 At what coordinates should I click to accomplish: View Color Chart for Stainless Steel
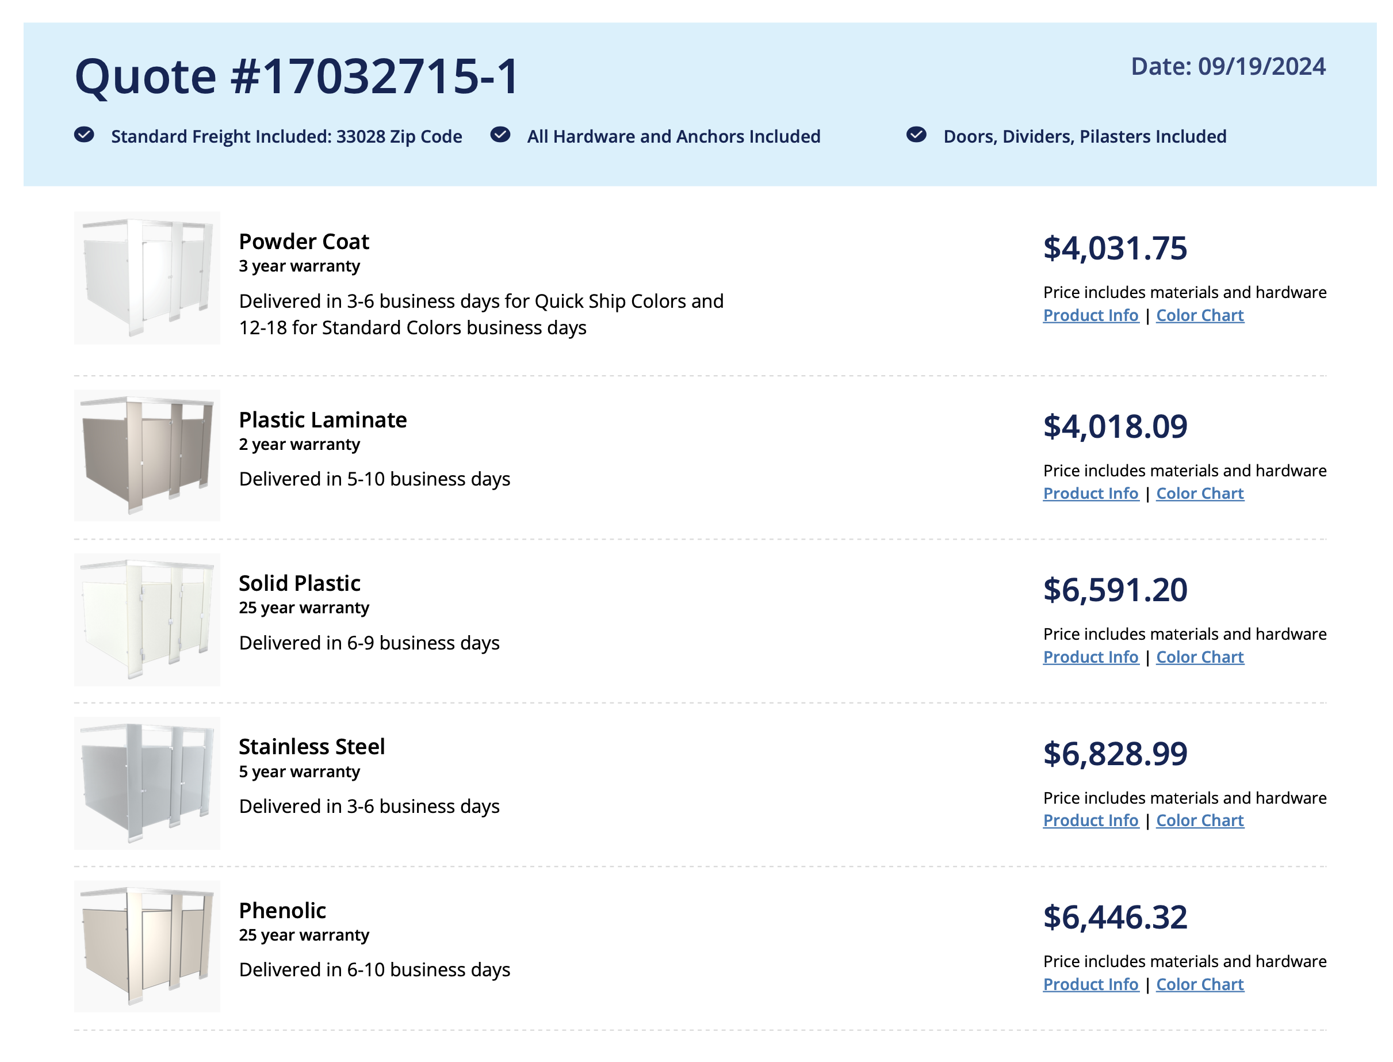pyautogui.click(x=1200, y=820)
